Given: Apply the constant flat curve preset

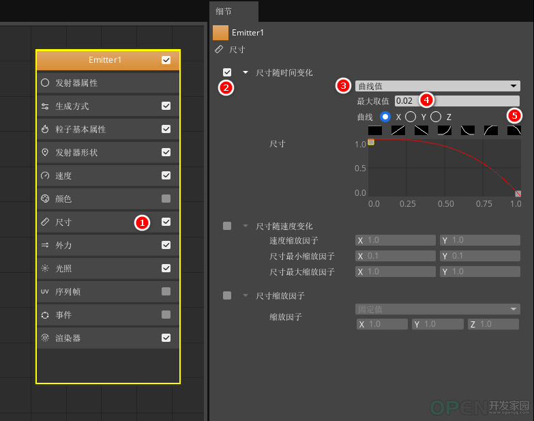Looking at the screenshot, I should [x=375, y=130].
